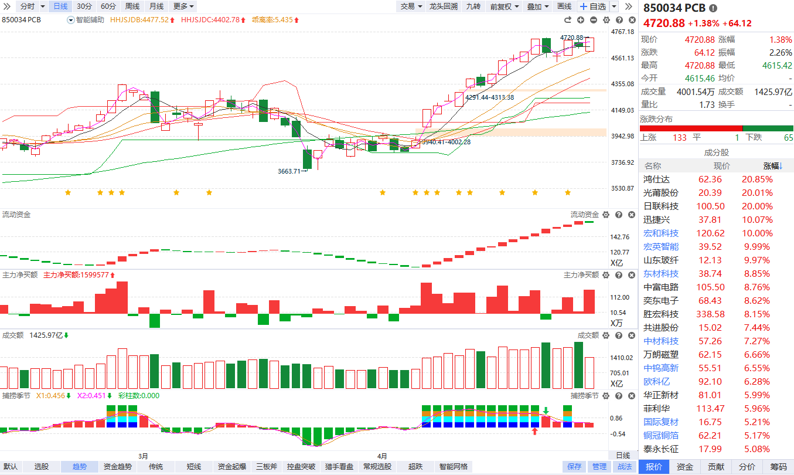The width and height of the screenshot is (794, 475).
Task: Show help for the 流动资金 indicator
Action: 618,215
